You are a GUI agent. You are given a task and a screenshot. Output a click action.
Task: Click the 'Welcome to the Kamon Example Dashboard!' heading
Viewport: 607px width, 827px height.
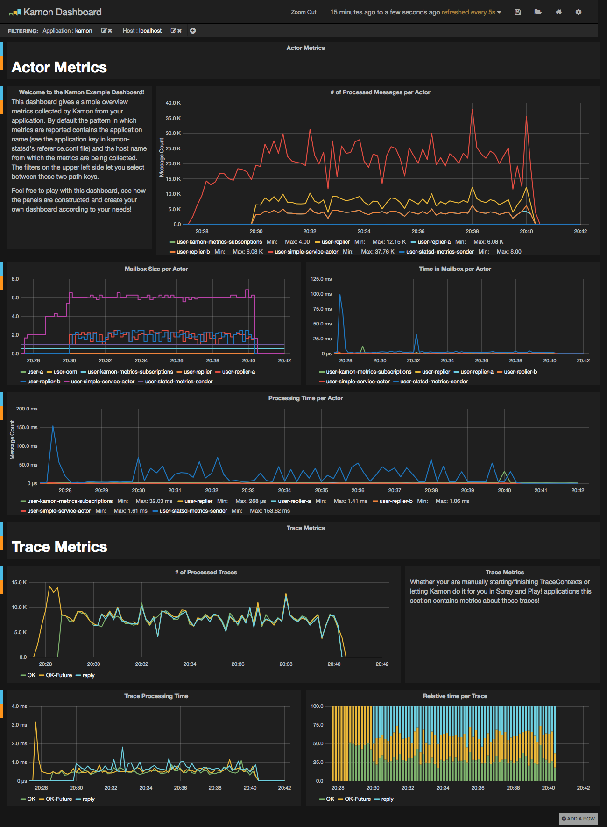(x=82, y=92)
